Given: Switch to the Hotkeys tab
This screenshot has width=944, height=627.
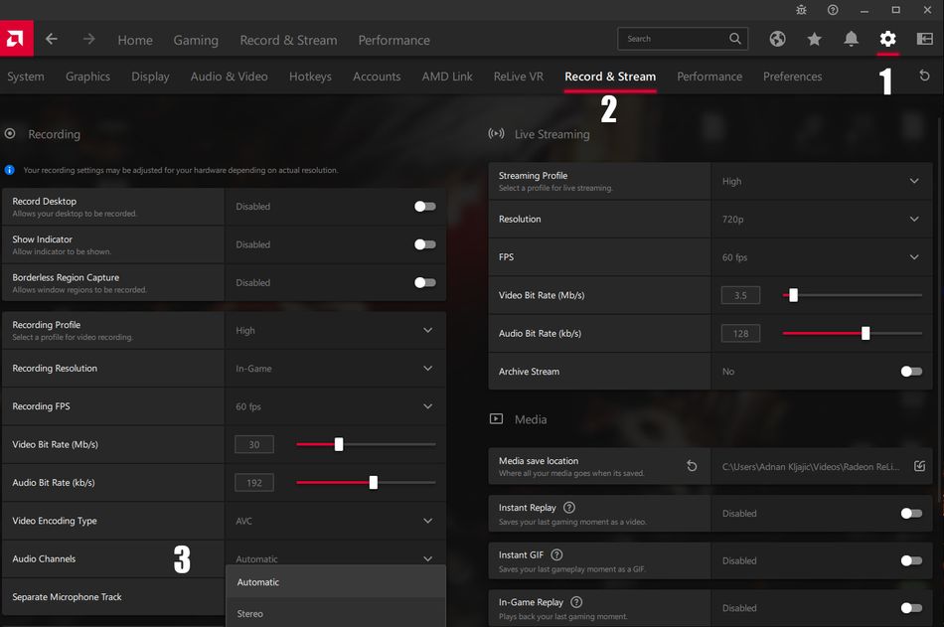Looking at the screenshot, I should click(310, 77).
